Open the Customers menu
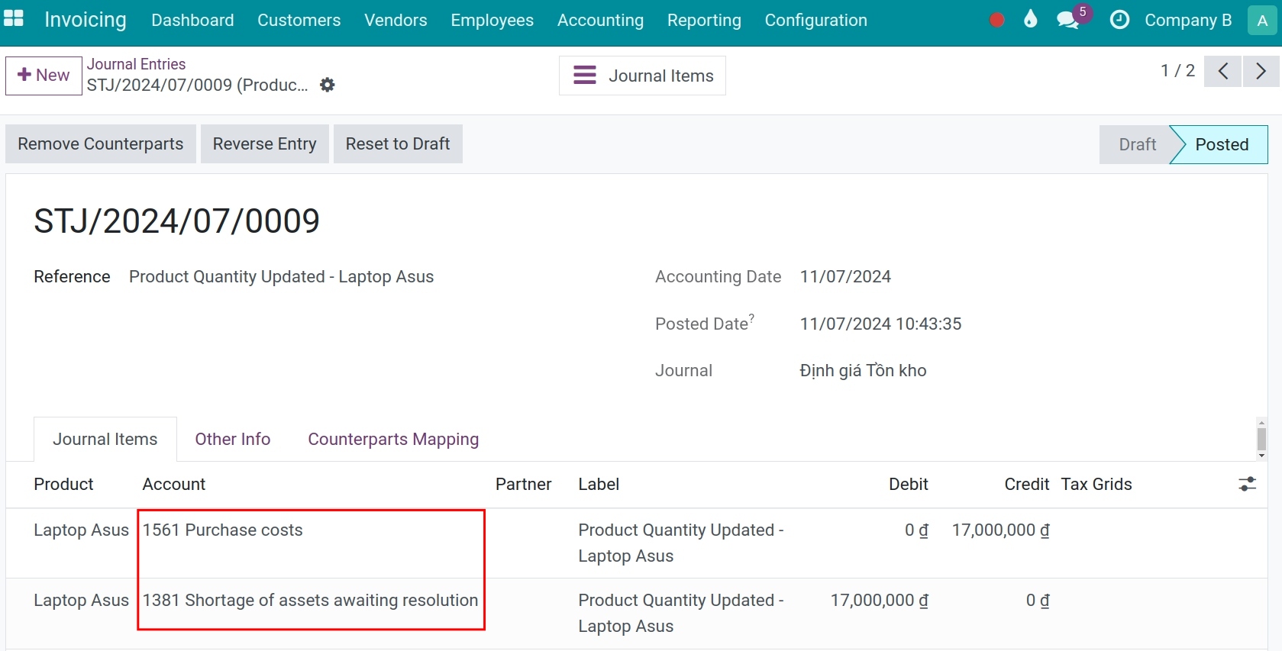This screenshot has height=651, width=1282. (x=299, y=20)
